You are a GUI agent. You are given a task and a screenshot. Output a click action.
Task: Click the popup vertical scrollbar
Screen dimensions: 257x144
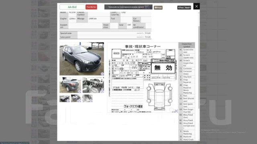(x=199, y=67)
